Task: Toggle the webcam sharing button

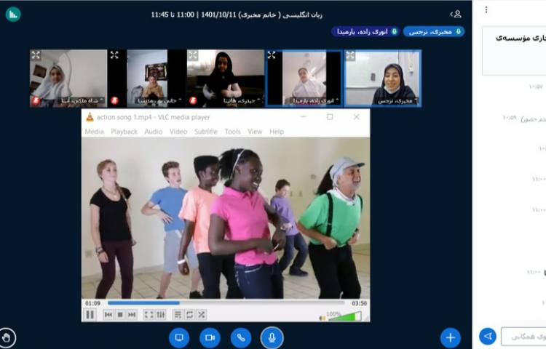Action: coord(210,337)
